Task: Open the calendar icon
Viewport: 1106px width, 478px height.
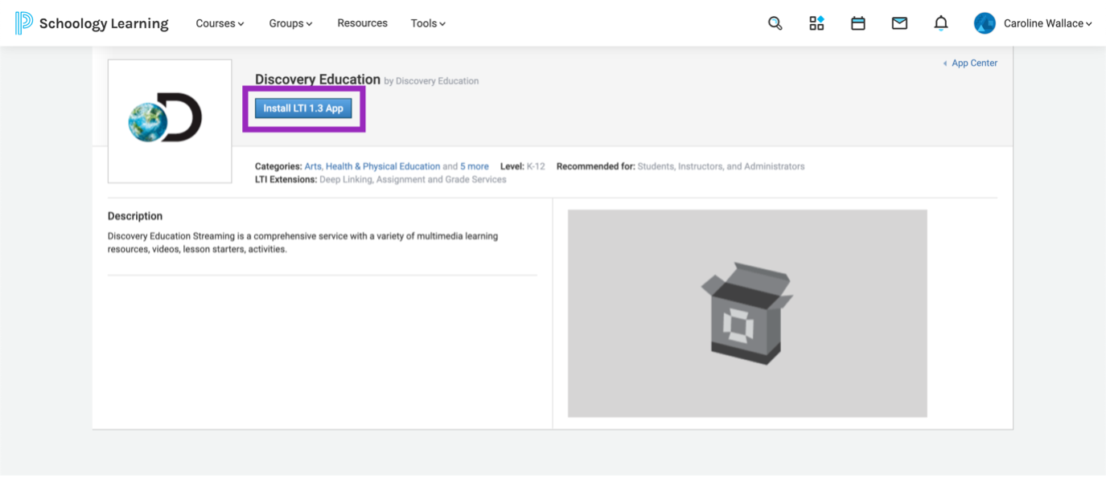Action: (x=858, y=23)
